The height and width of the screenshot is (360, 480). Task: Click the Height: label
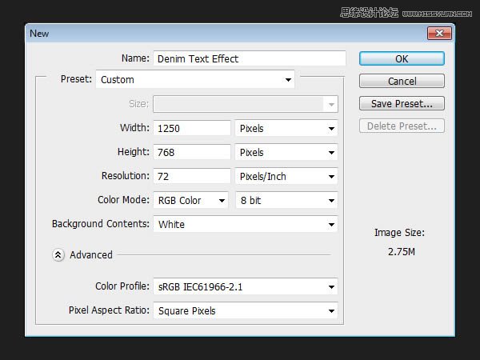(x=134, y=151)
